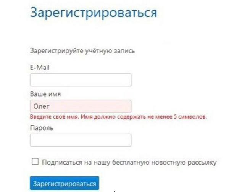Click the 'Ваше имя' field label
This screenshot has height=192, width=229.
(x=45, y=94)
